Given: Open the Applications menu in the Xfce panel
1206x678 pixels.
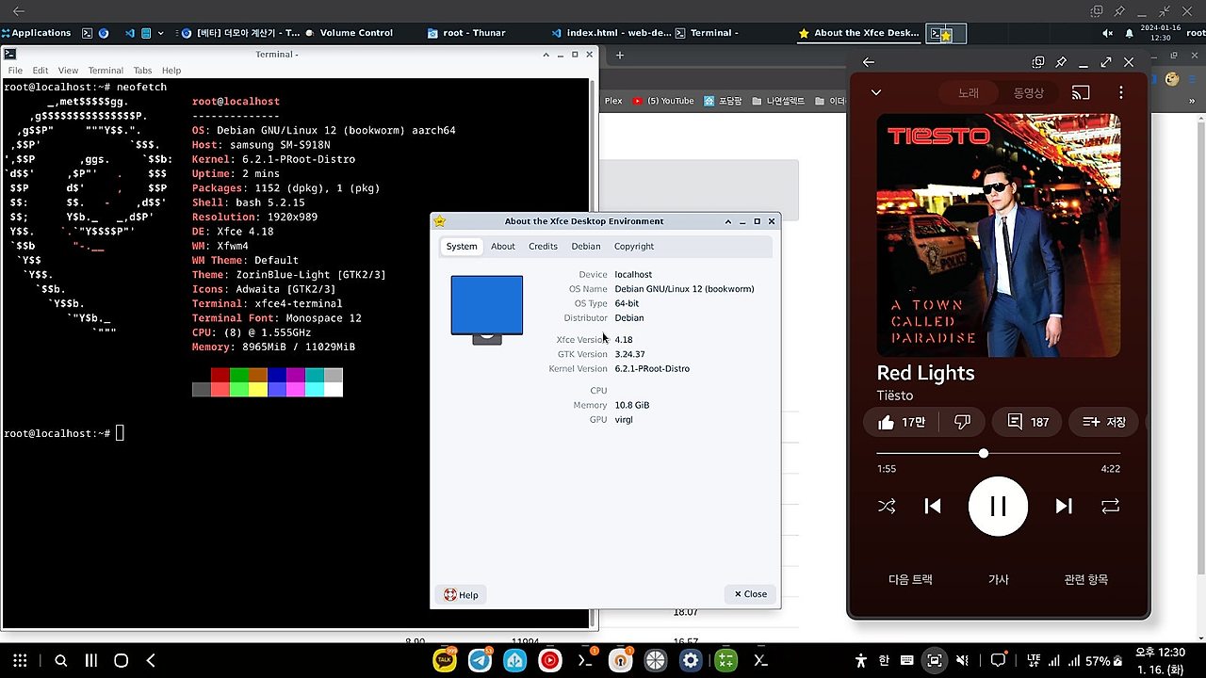Looking at the screenshot, I should coord(37,33).
